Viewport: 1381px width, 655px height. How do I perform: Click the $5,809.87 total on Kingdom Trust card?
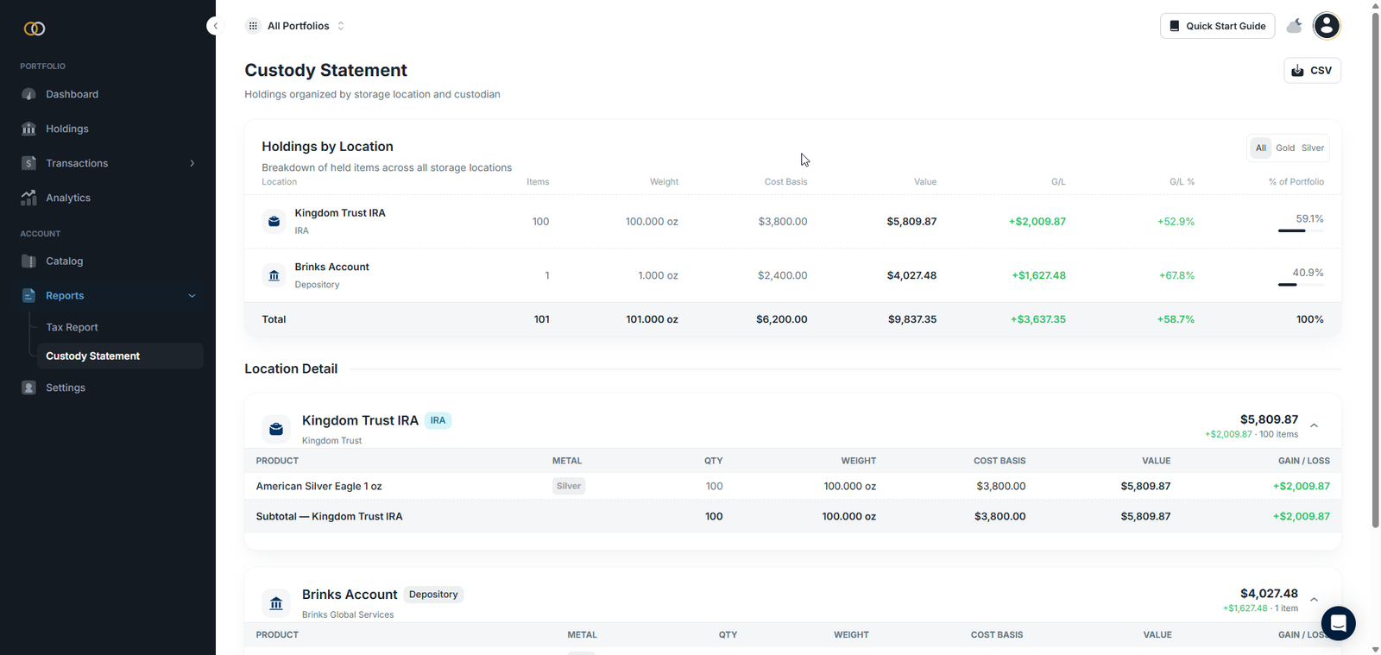click(x=1269, y=419)
